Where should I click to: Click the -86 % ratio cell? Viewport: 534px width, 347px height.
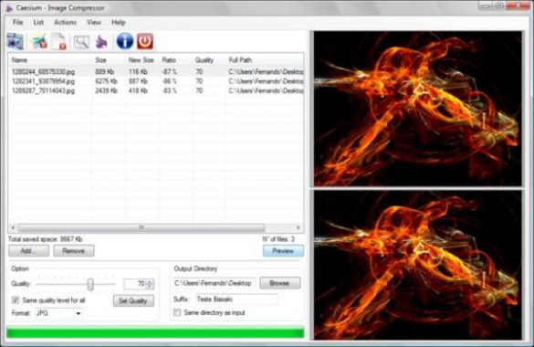(x=169, y=81)
